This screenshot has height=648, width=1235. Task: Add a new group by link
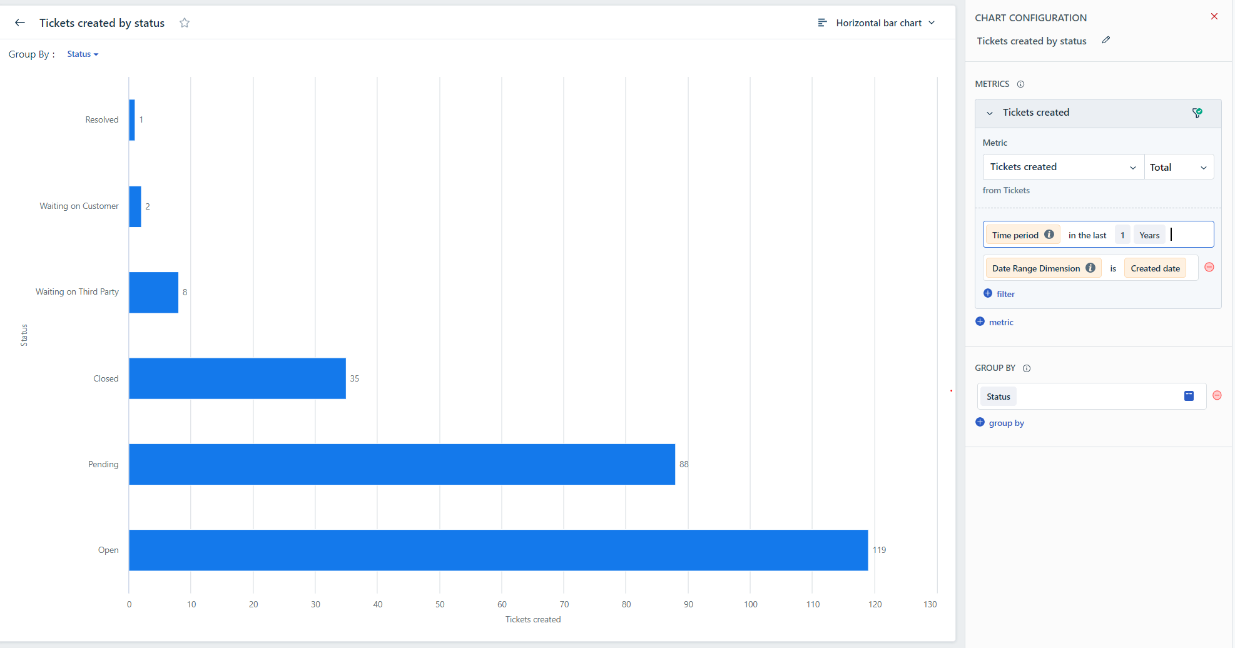1006,423
